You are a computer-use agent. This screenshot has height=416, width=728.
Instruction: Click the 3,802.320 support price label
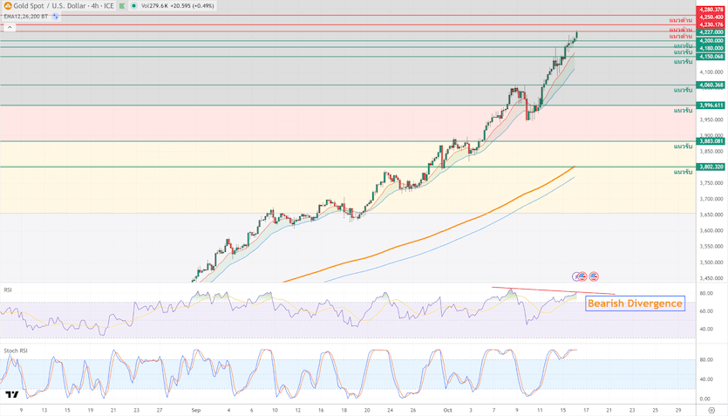[x=711, y=167]
